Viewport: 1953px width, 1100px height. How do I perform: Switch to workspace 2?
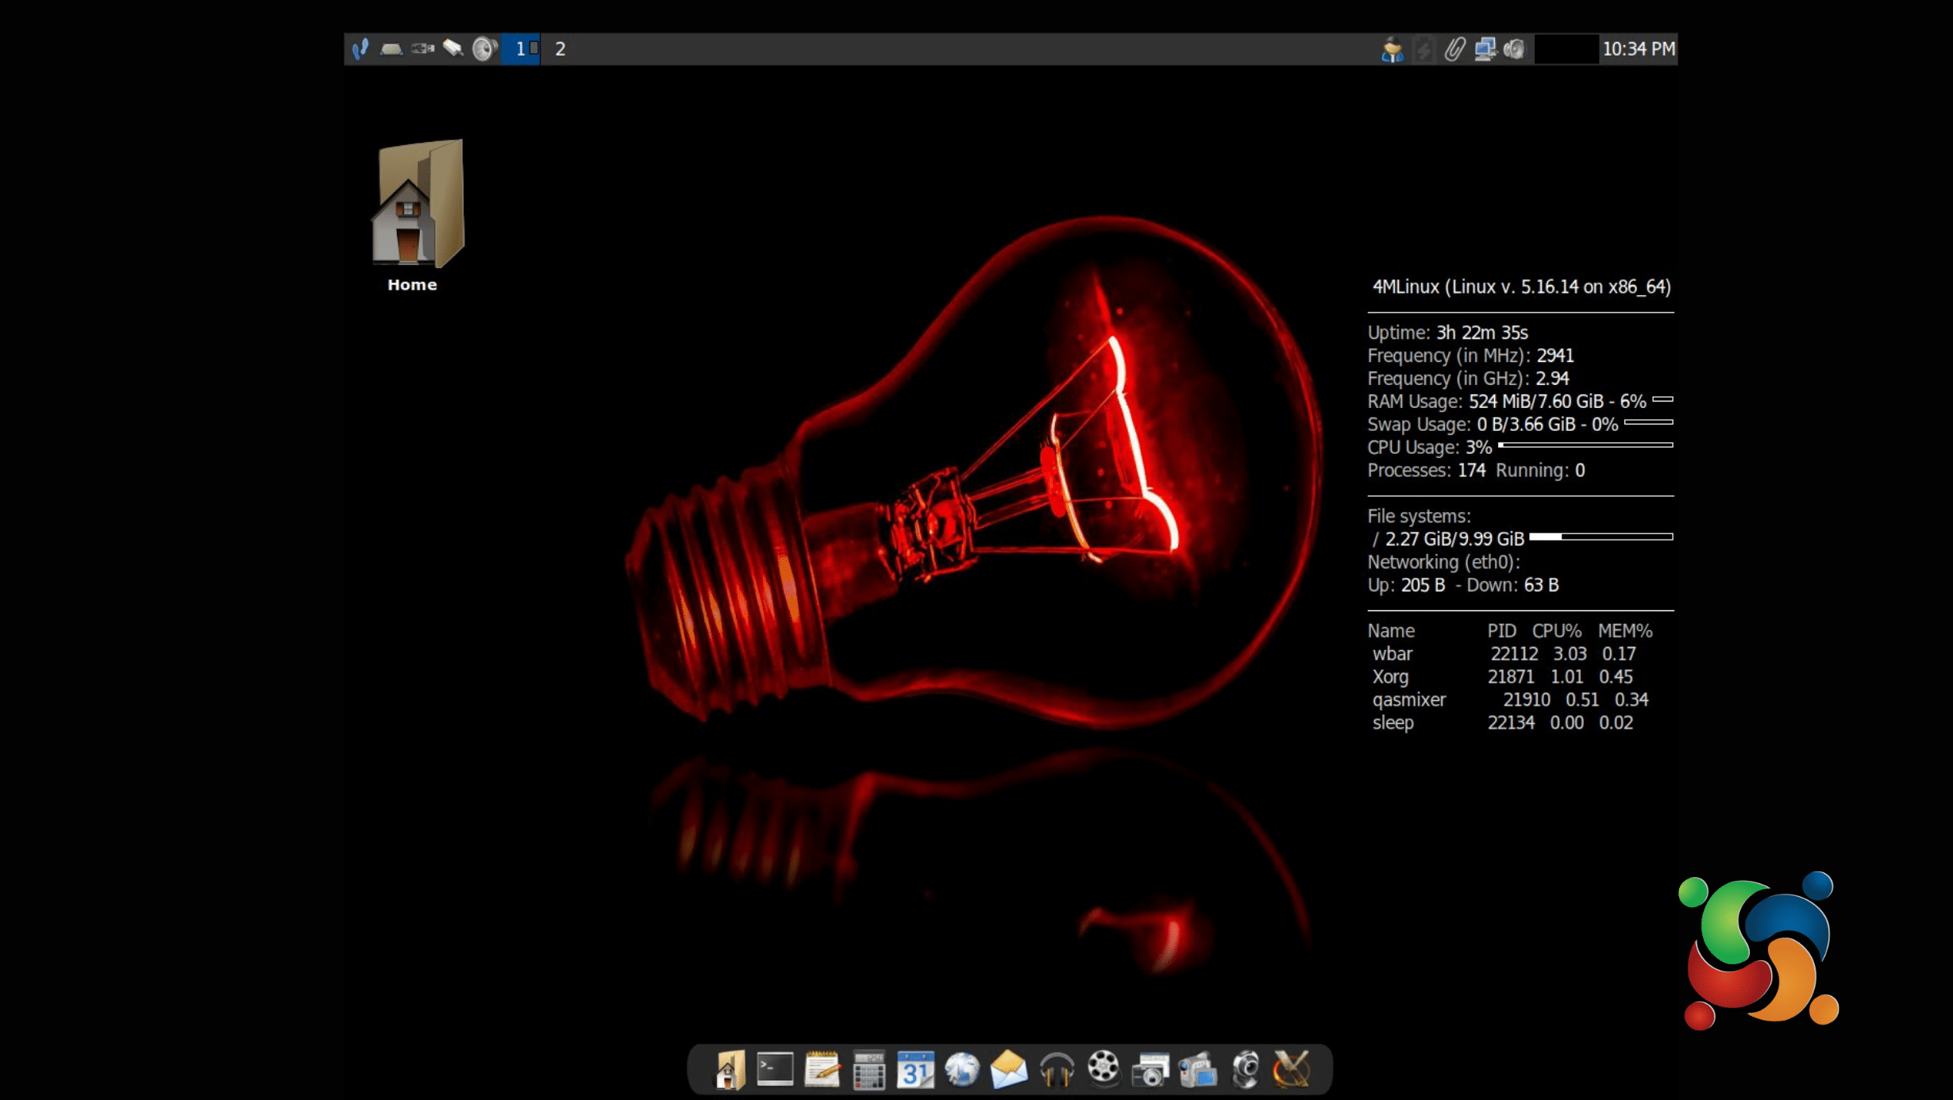[x=560, y=49]
